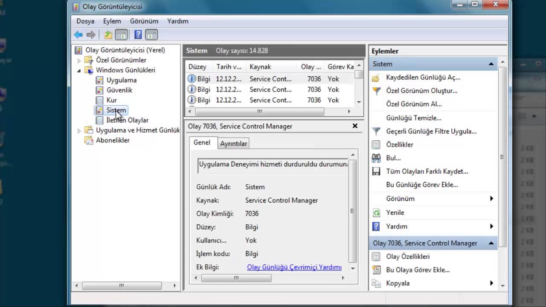Select the Bul (Find) binoculars icon
Viewport: 546px width, 307px height.
point(376,158)
